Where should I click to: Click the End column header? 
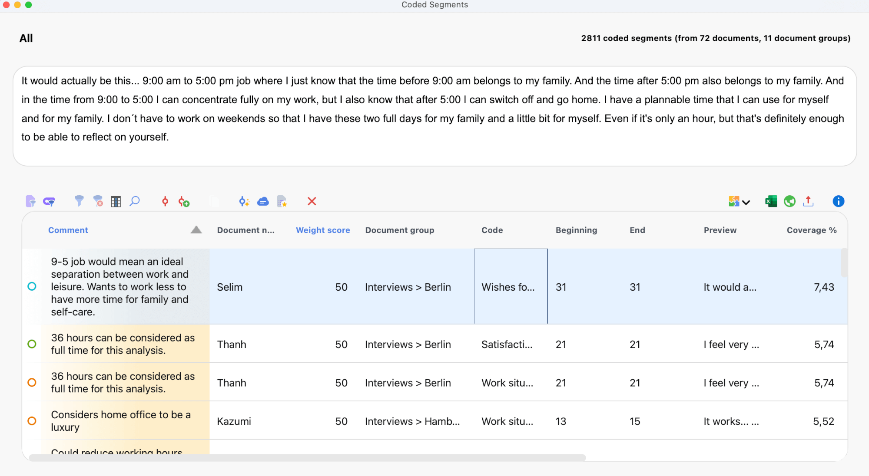[637, 230]
